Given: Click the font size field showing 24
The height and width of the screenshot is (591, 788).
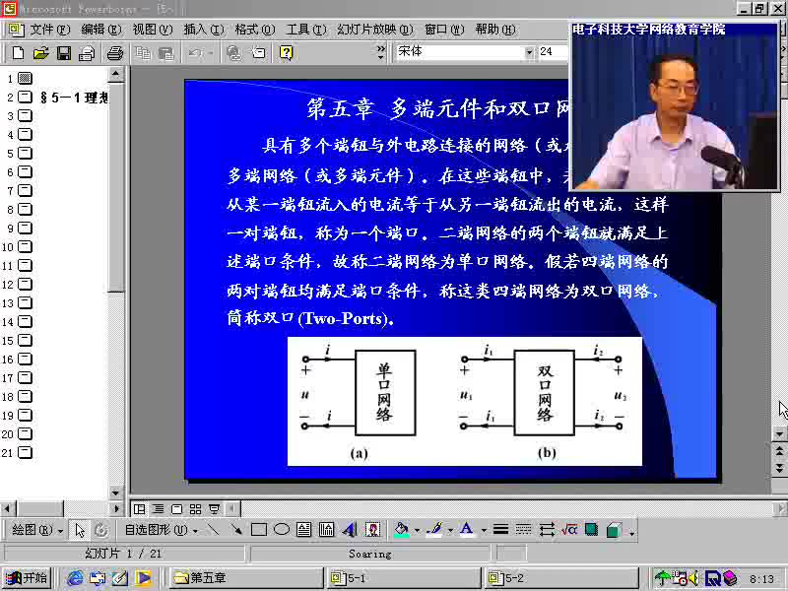Looking at the screenshot, I should point(553,51).
